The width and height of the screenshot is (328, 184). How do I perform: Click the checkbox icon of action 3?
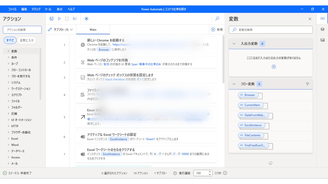click(83, 78)
